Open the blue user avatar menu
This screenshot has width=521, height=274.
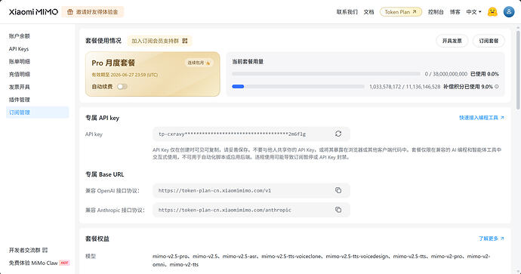(x=509, y=12)
